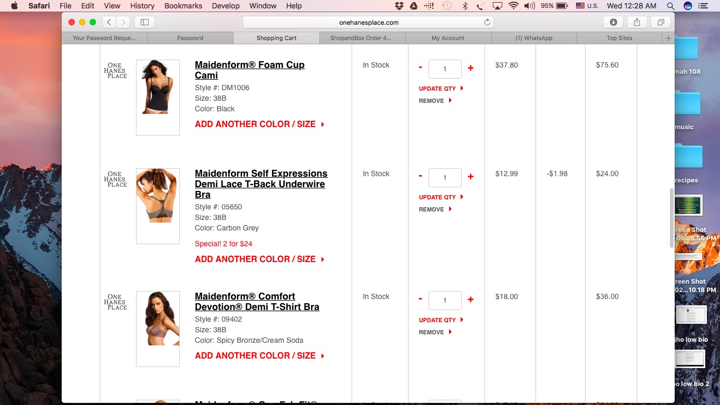
Task: Open the U.S. input source menu
Action: coord(587,6)
